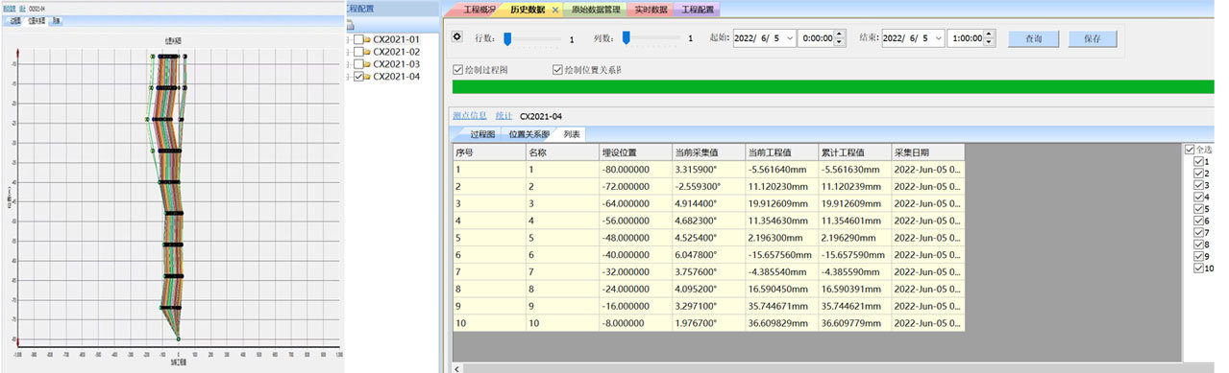Toggle the 绘制位置关系图 checkbox
This screenshot has width=1229, height=373.
pos(558,70)
